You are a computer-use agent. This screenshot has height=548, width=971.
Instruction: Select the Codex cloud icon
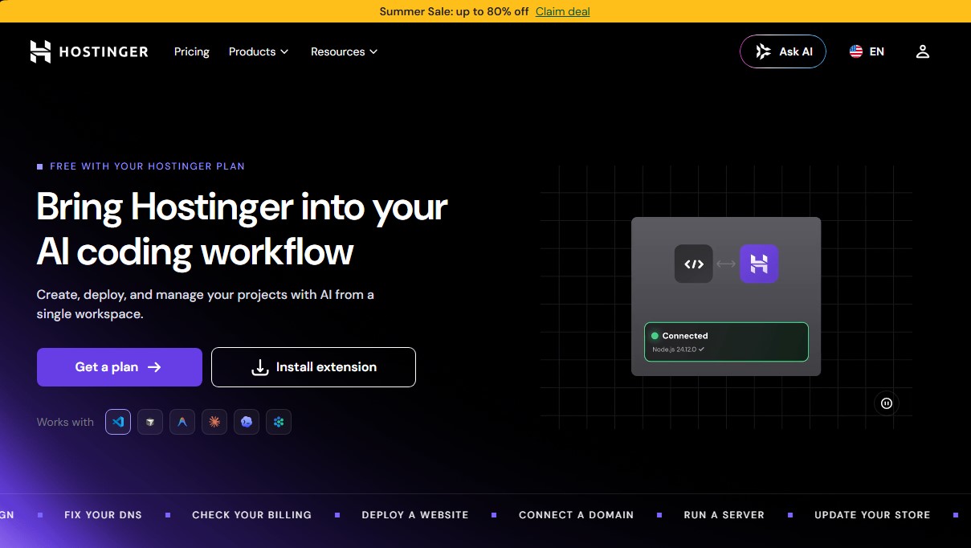[247, 422]
